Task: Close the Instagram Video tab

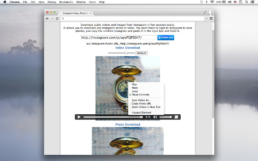Action: click(90, 13)
